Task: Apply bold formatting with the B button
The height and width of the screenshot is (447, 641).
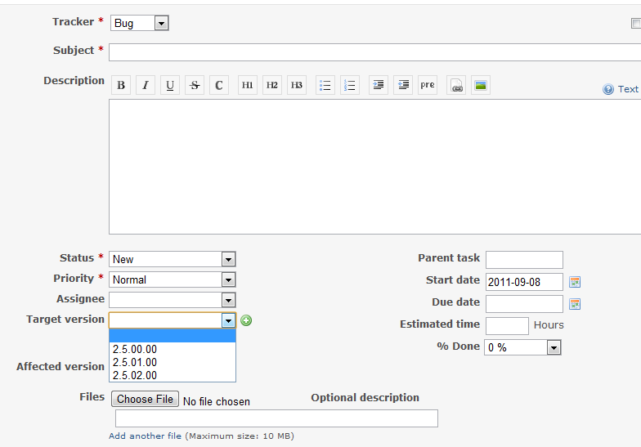Action: [x=121, y=85]
